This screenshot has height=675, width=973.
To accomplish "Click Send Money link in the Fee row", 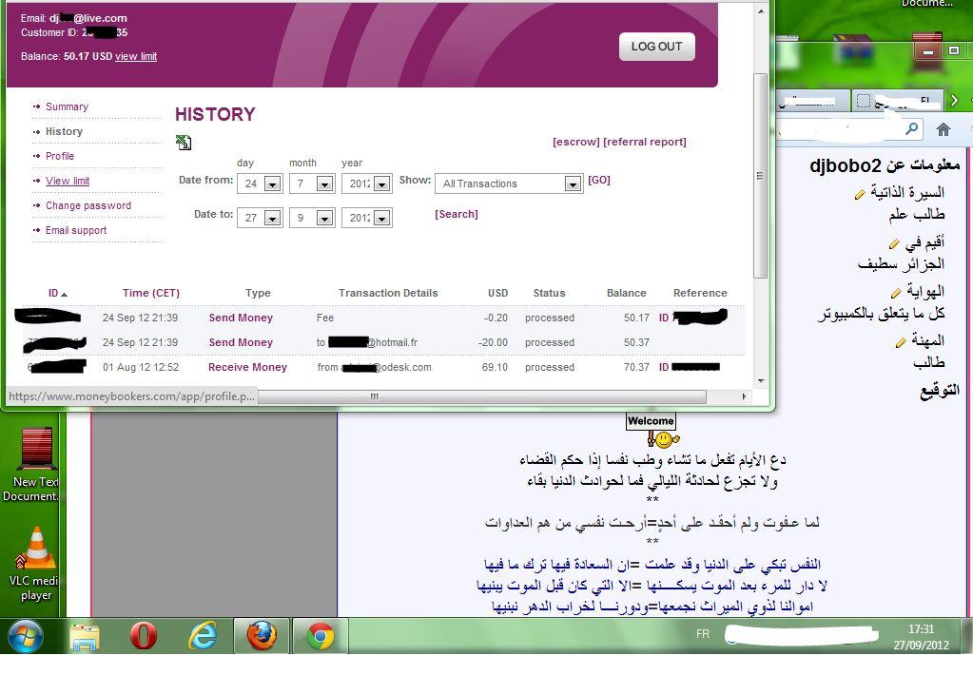I will pyautogui.click(x=241, y=318).
